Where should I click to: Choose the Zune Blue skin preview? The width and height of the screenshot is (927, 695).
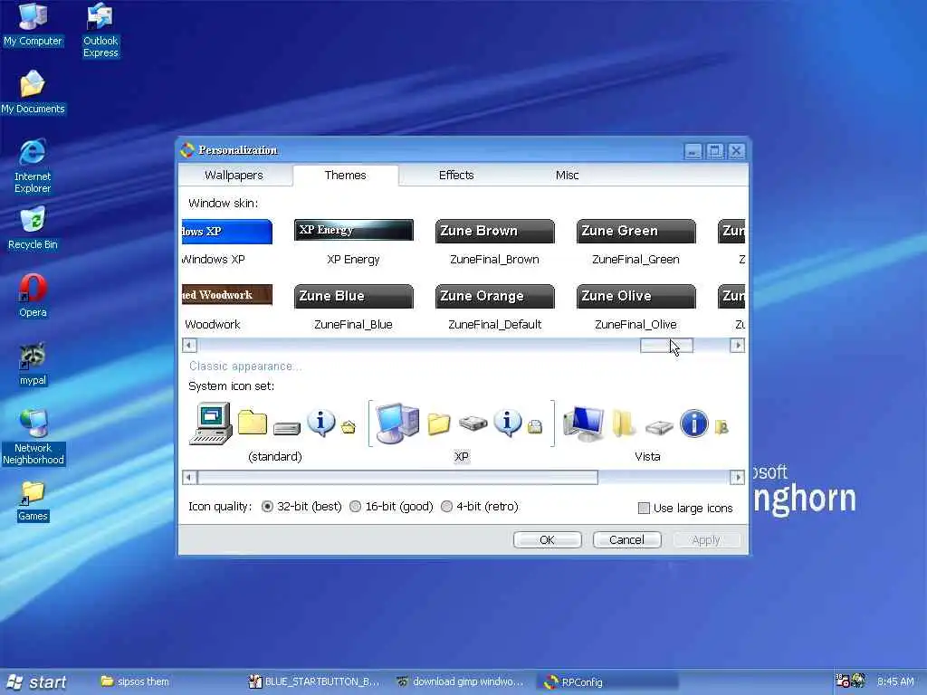[354, 296]
